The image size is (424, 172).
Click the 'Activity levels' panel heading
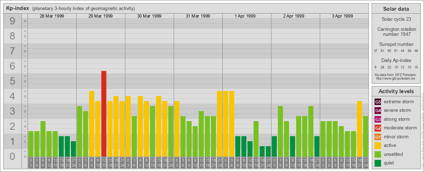point(396,91)
